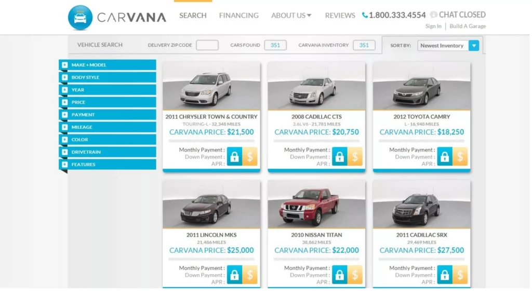Expand the Mileage filter
This screenshot has height=299, width=532.
[108, 127]
